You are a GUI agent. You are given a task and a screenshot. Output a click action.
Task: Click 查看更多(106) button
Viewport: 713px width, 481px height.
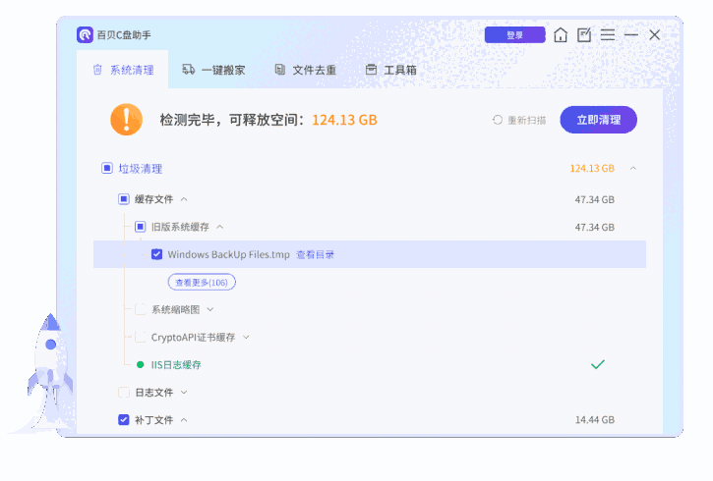202,282
